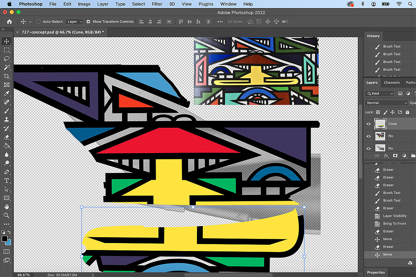Hide the Cone layer

click(369, 124)
